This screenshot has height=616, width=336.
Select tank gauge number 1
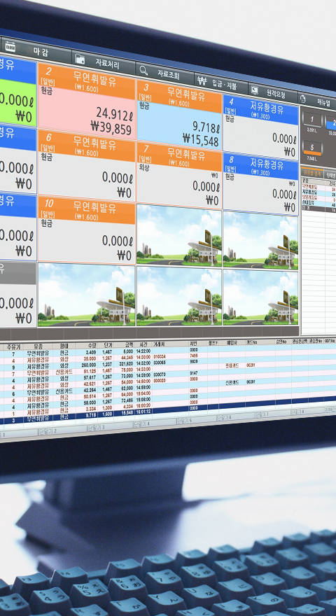(x=312, y=120)
